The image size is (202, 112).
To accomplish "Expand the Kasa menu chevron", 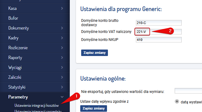I will (62, 8).
